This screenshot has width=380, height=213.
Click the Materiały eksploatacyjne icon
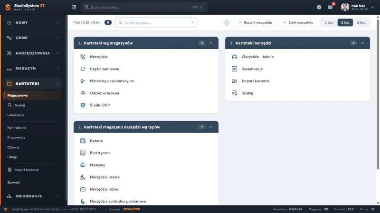coord(83,81)
